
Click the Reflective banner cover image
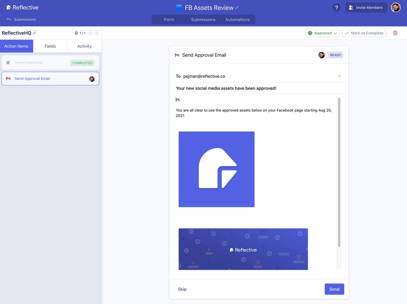click(x=243, y=249)
